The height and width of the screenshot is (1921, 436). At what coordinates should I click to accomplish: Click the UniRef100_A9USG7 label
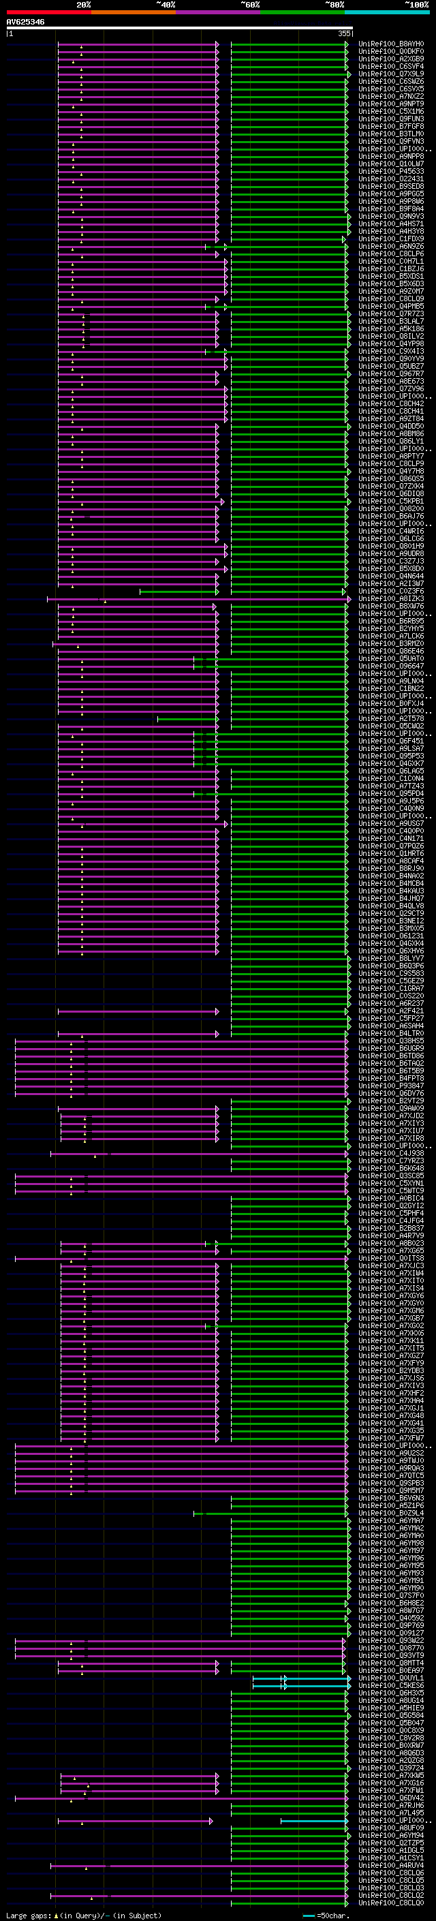click(x=391, y=823)
